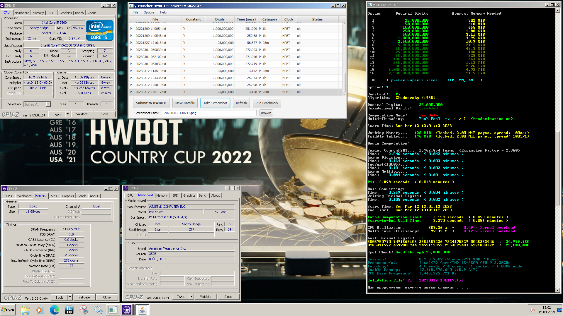The width and height of the screenshot is (563, 316).
Task: Click Take Screenshot button
Action: (215, 103)
